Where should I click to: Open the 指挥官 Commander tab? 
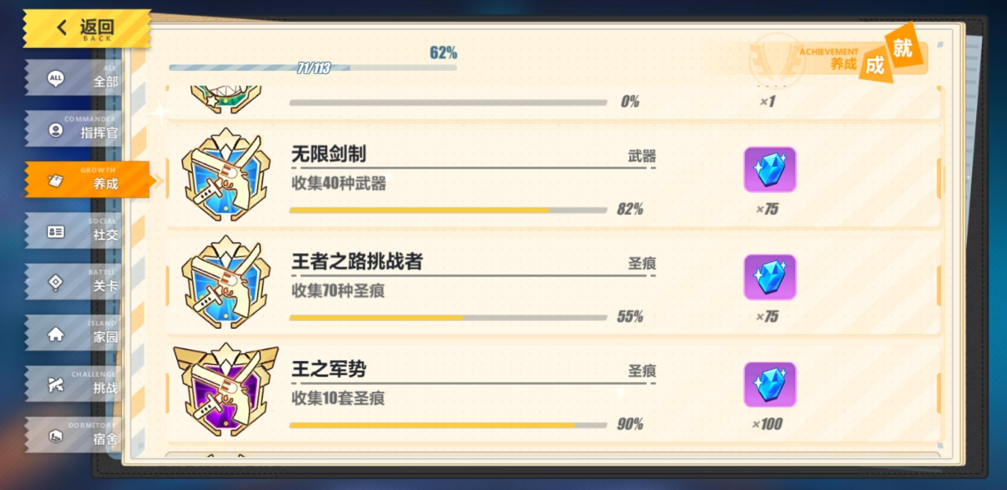coord(73,129)
